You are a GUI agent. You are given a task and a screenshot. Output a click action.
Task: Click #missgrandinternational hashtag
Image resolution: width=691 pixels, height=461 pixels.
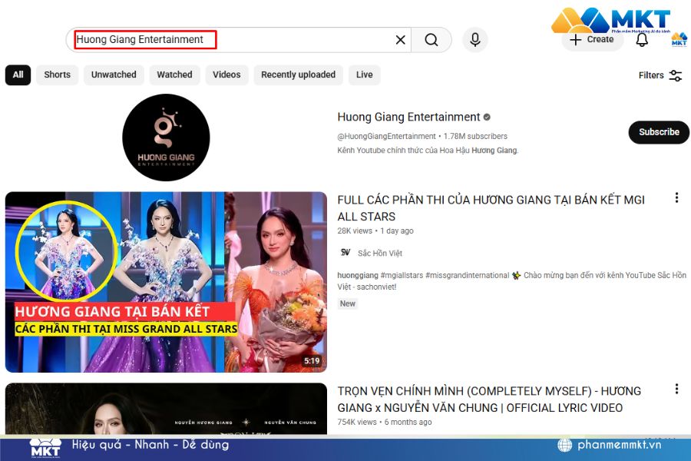[x=467, y=275]
